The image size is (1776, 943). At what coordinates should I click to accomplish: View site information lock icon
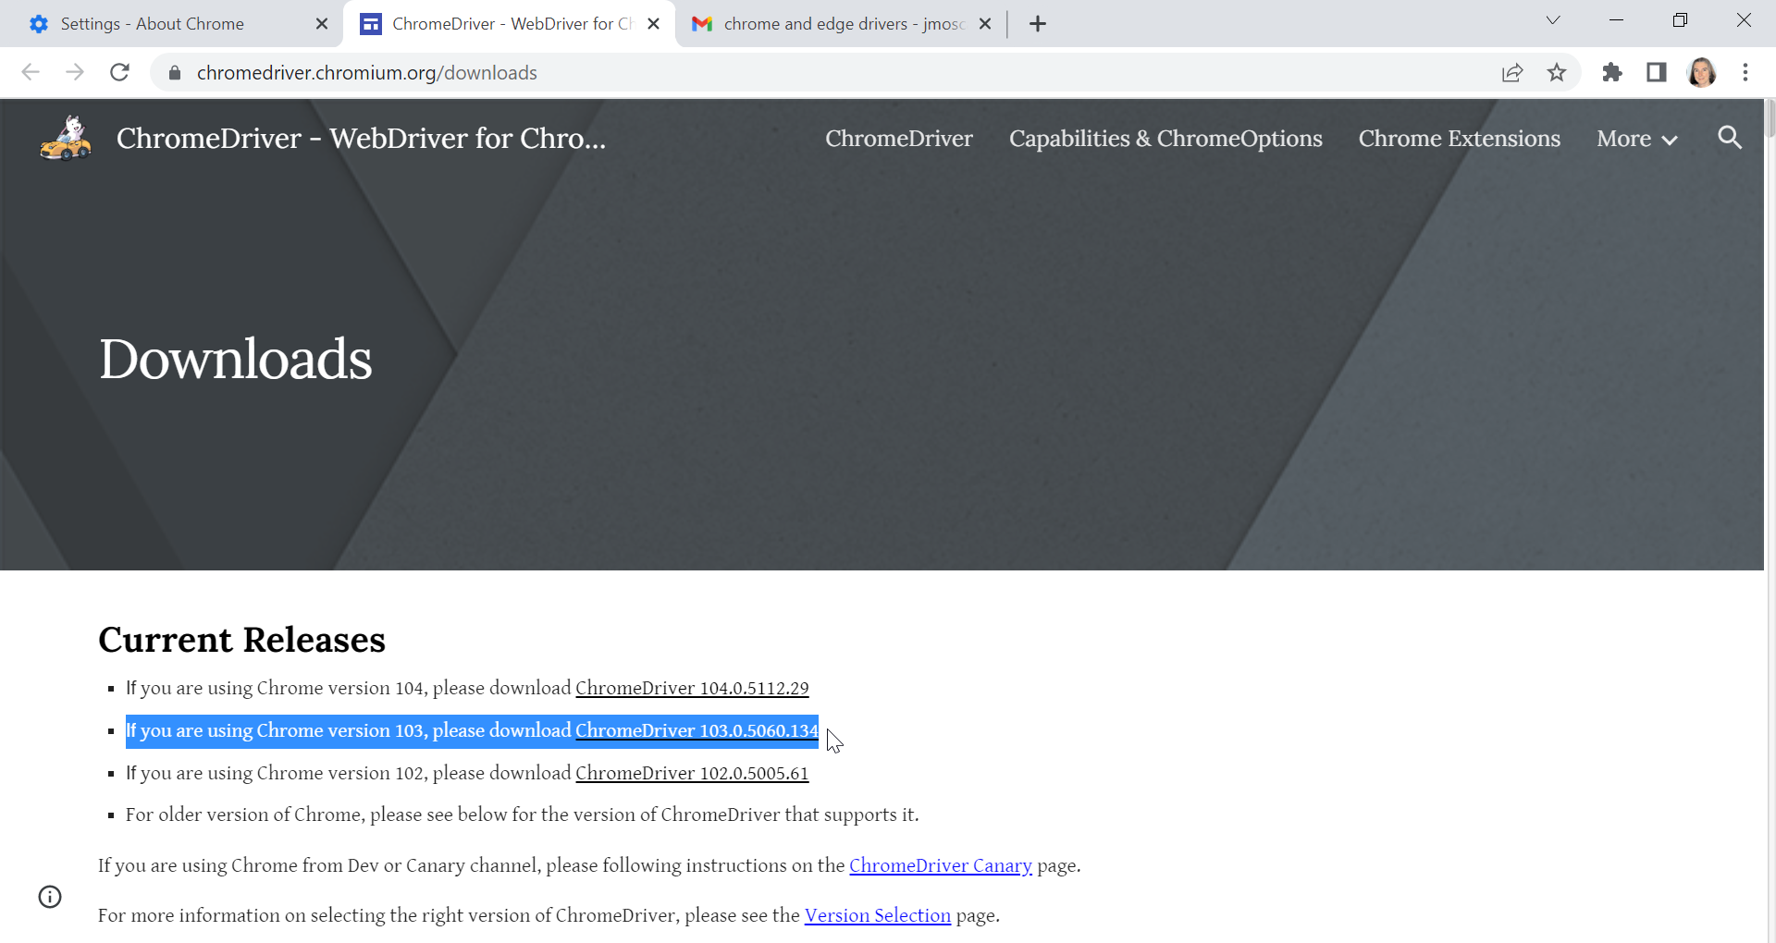point(174,72)
